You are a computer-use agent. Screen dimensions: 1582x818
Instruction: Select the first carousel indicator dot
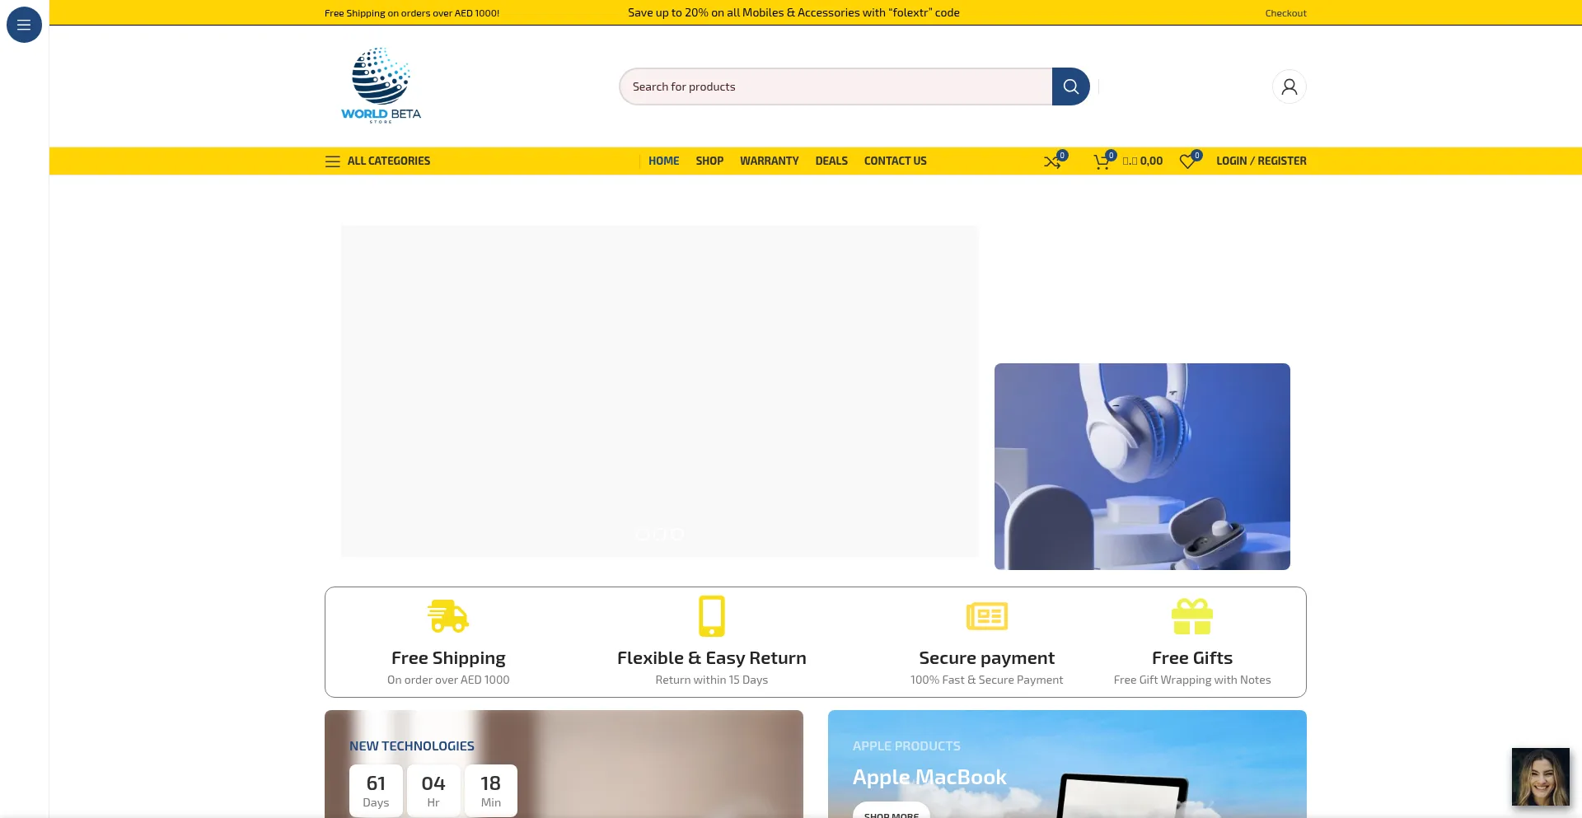coord(640,534)
